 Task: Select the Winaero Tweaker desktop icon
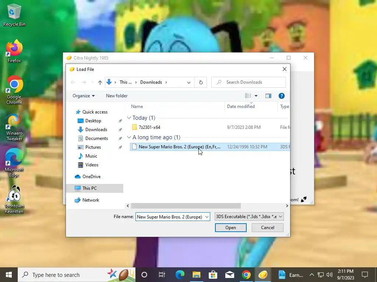click(x=14, y=127)
